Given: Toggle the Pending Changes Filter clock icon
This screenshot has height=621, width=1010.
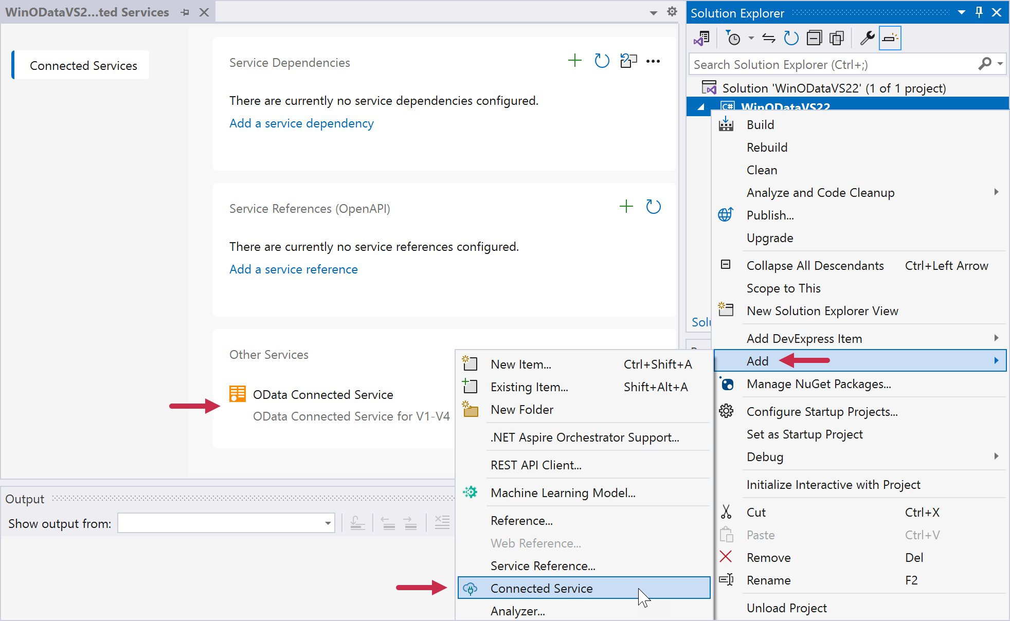Looking at the screenshot, I should pyautogui.click(x=733, y=38).
